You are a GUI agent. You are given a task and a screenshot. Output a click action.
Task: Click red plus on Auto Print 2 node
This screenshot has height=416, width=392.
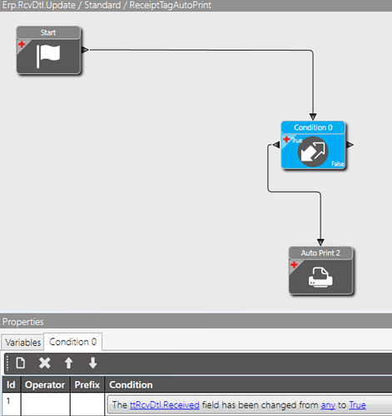(x=294, y=265)
